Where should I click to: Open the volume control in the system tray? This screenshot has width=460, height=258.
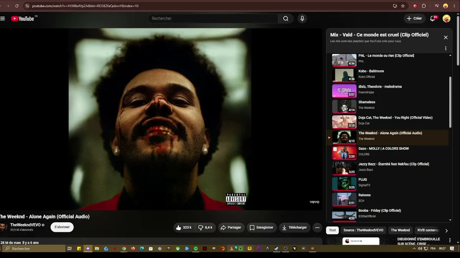tap(420, 249)
